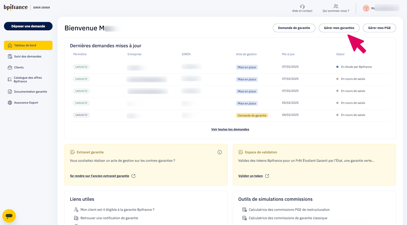Click the external-link icon beside ancien extranet garantie
The image size is (407, 225).
[134, 176]
